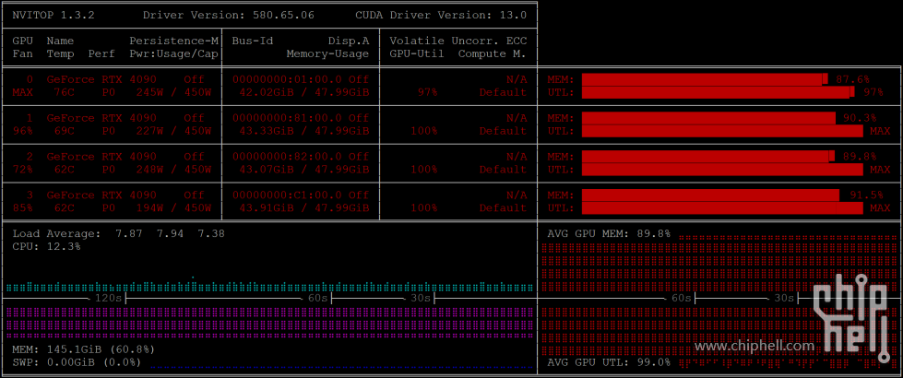903x378 pixels.
Task: Click the 85% fan speed value
Action: point(22,207)
